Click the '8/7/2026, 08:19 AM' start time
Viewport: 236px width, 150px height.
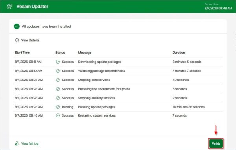click(28, 71)
